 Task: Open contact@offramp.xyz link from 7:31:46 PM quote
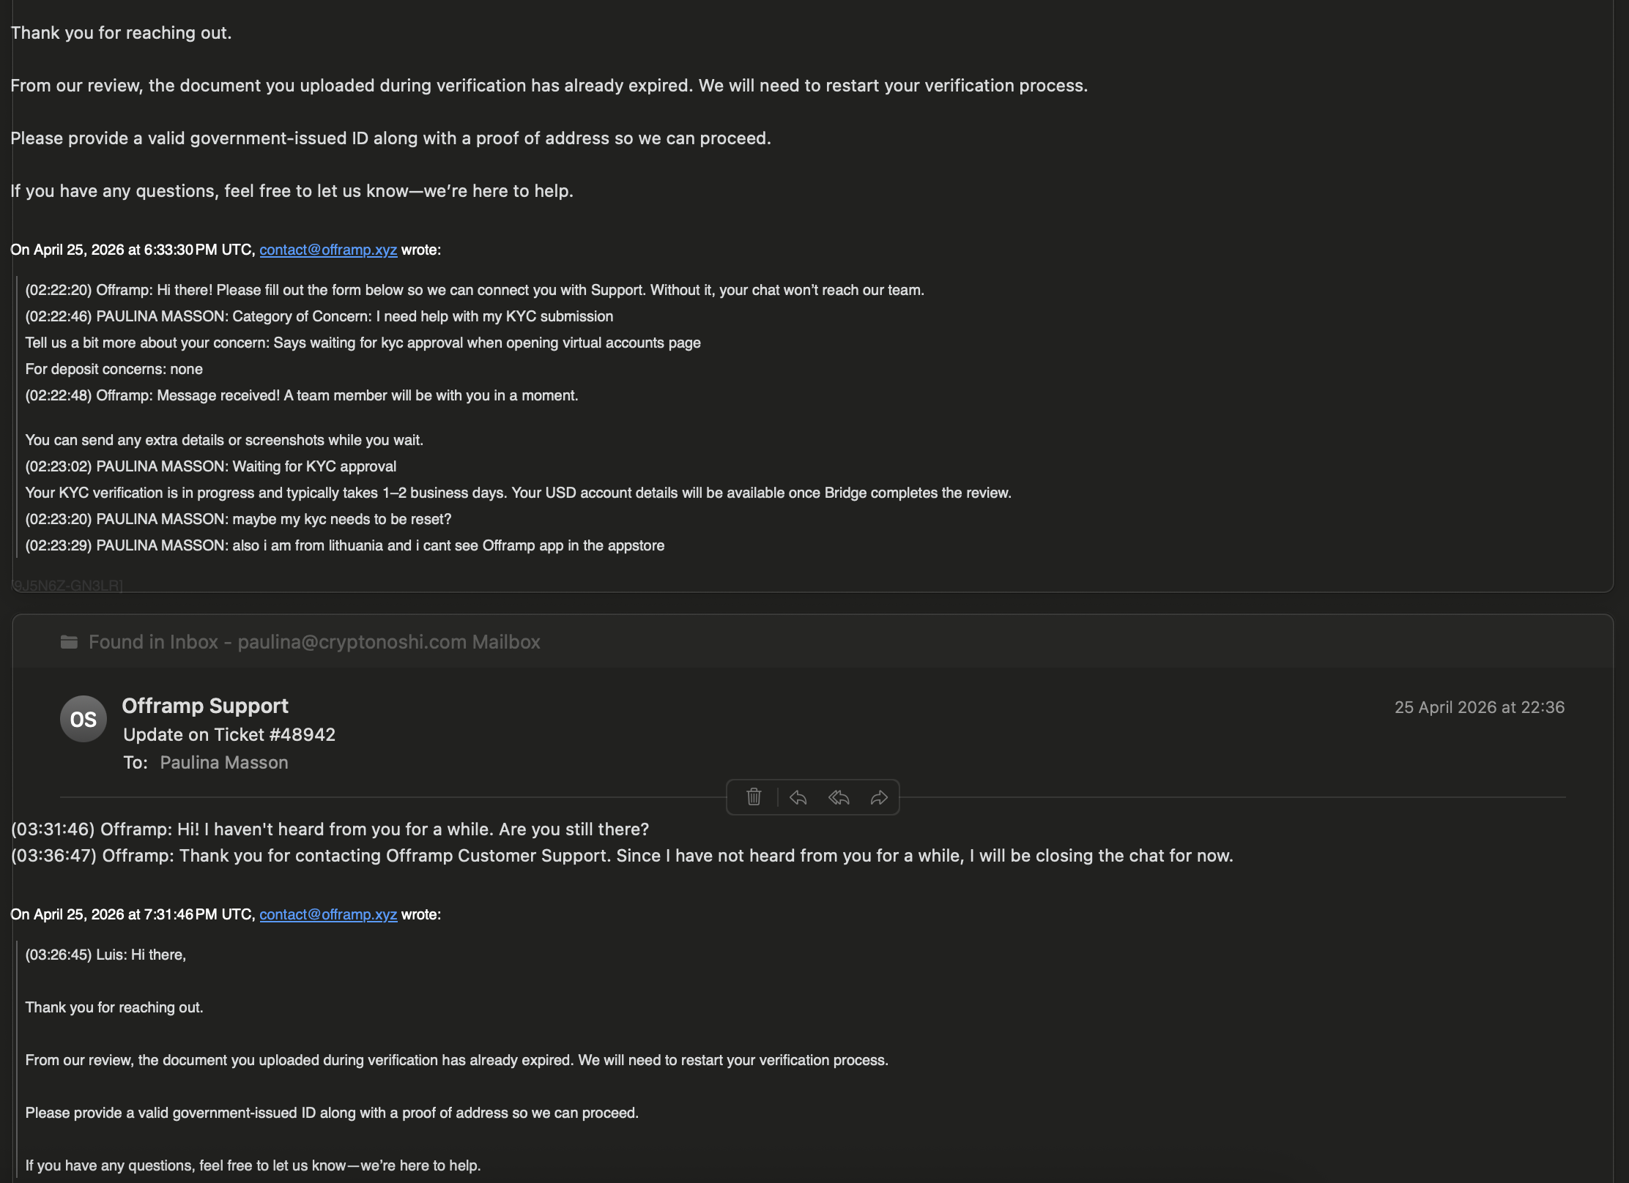328,914
